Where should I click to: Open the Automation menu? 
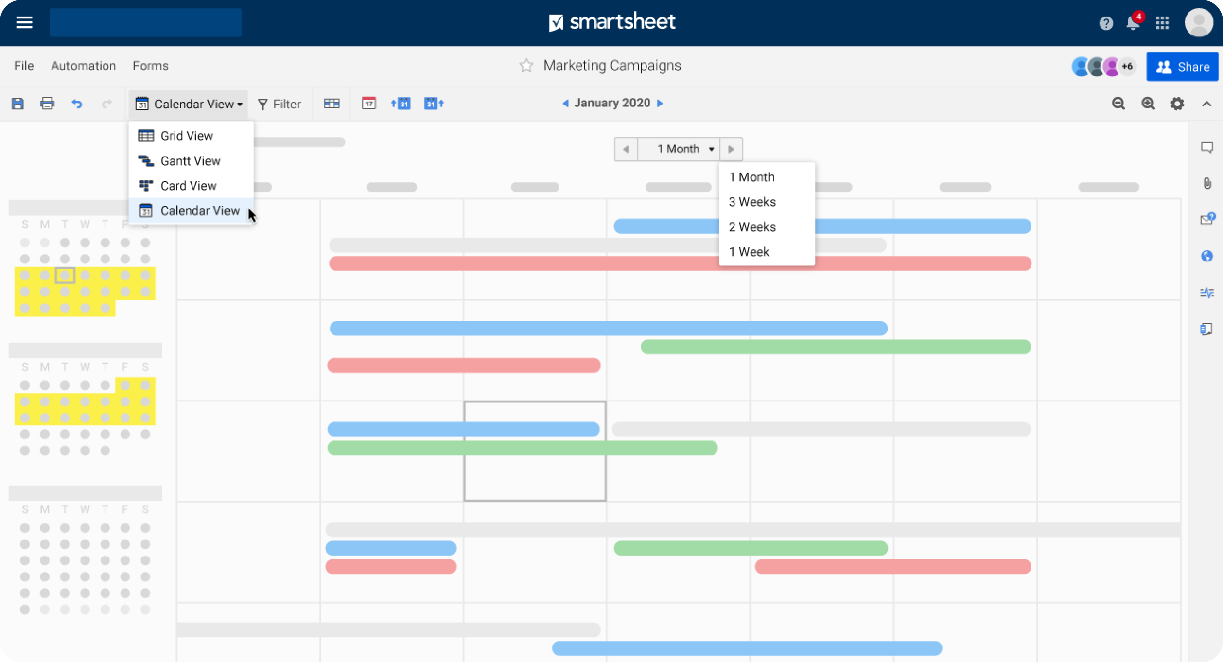click(83, 66)
